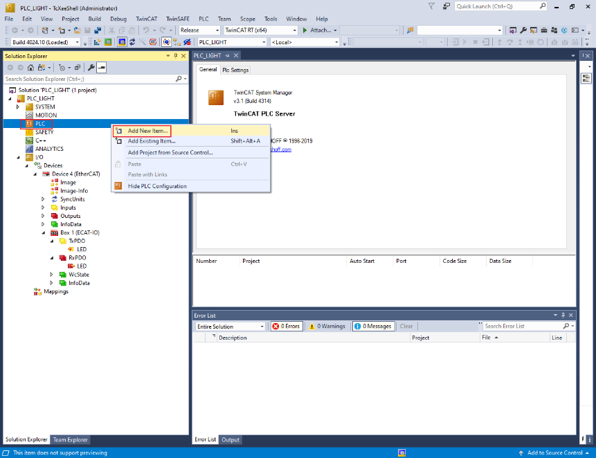Toggle the 0 Warnings filter button
Viewport: 596px width, 458px height.
[x=328, y=327]
